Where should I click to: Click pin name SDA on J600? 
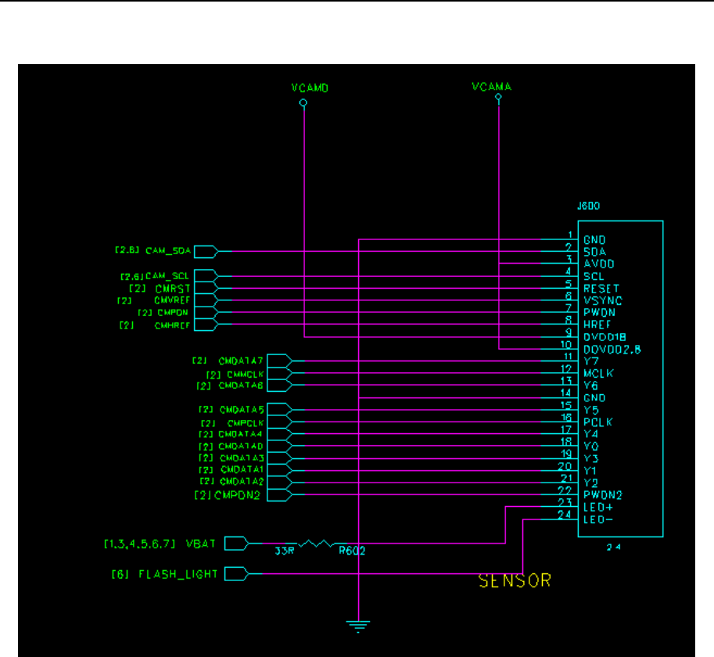(594, 252)
